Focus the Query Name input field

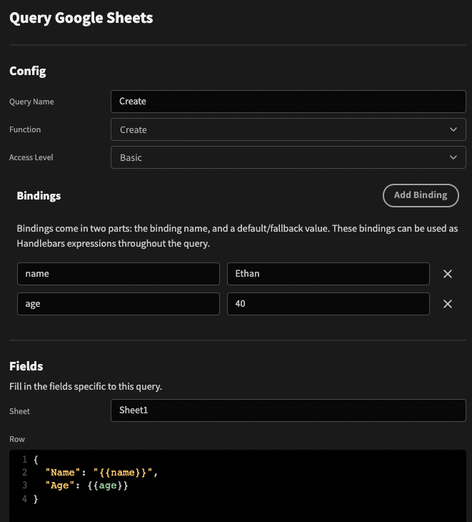tap(288, 102)
